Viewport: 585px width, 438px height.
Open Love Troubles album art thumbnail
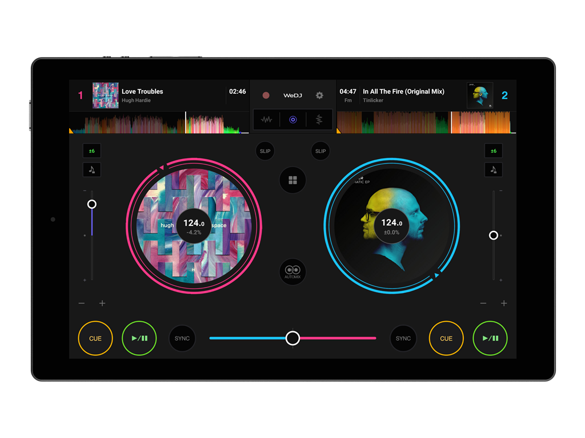[106, 95]
